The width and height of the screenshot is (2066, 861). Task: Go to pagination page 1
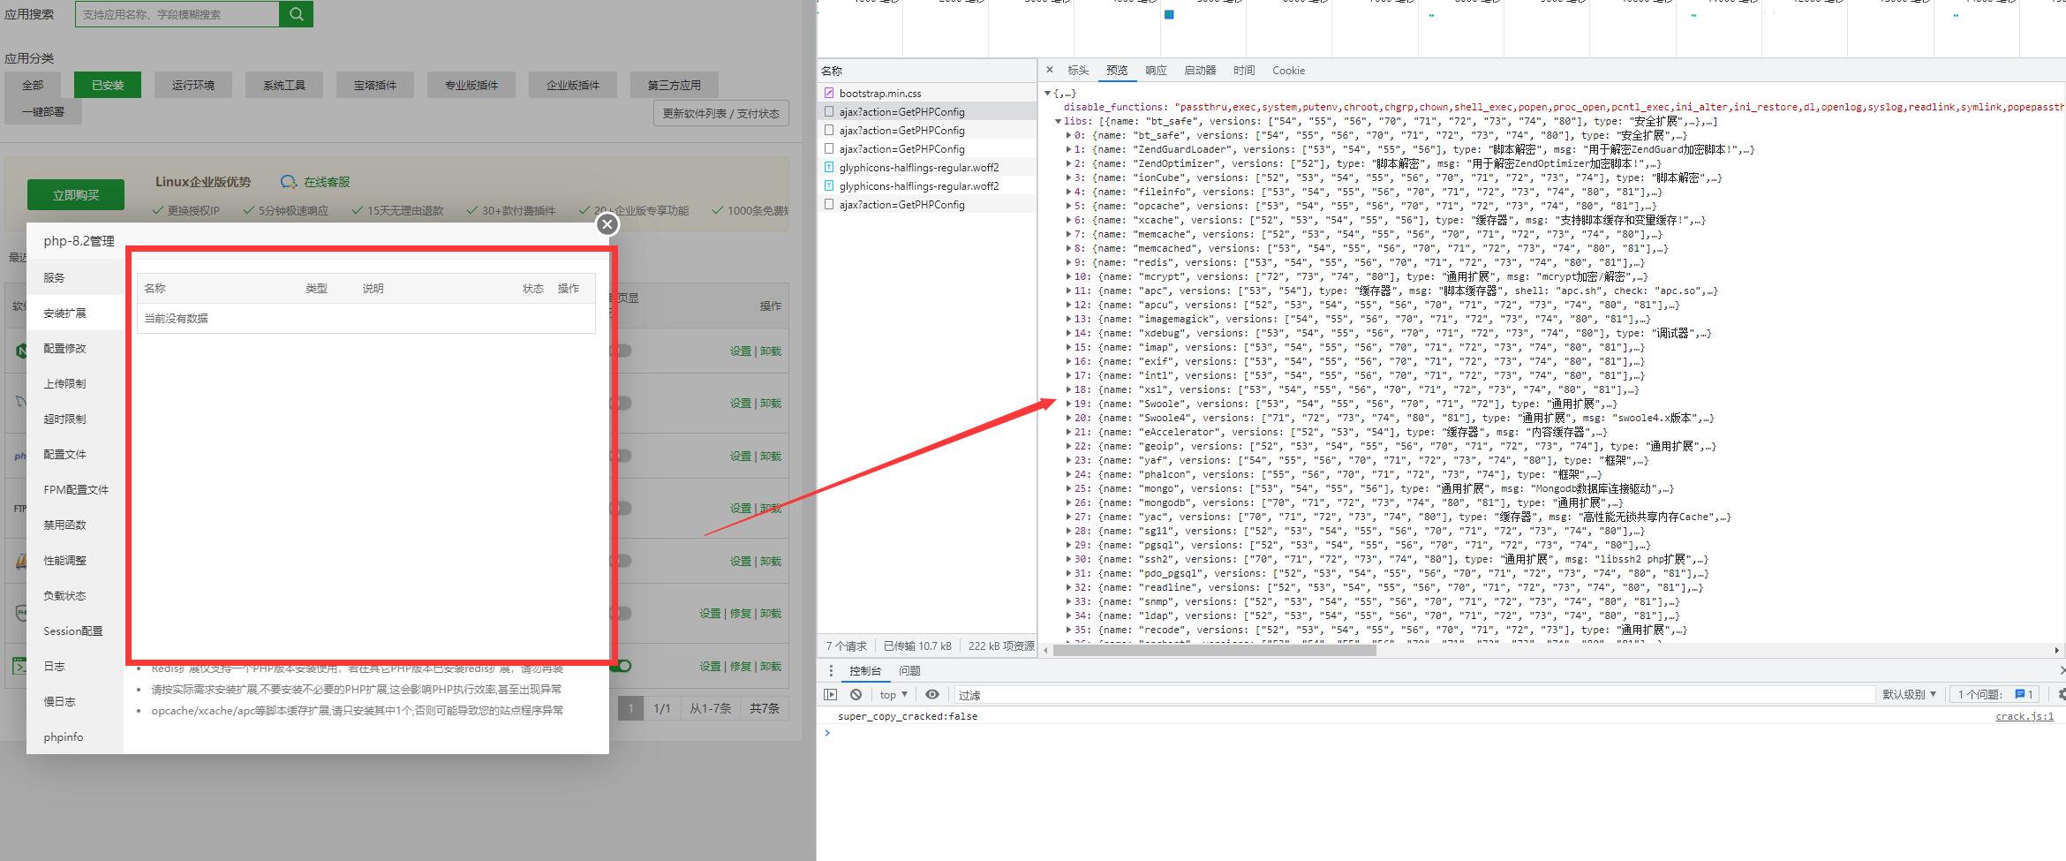coord(630,708)
